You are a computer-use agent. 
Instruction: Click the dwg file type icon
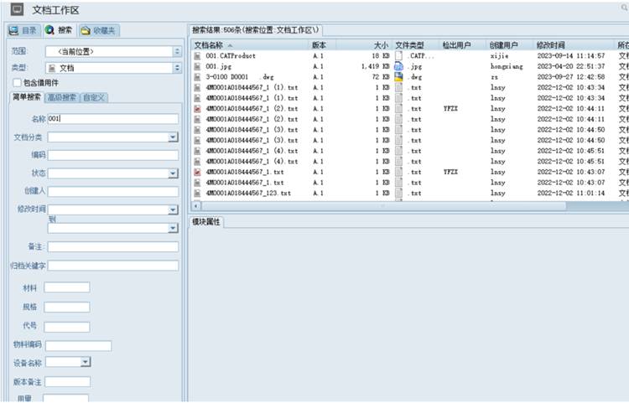point(399,77)
